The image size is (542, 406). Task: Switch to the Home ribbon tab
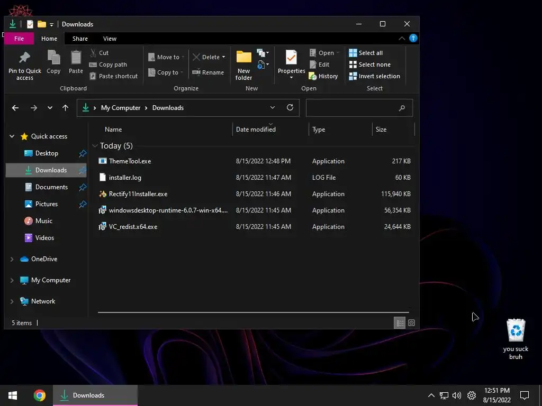(x=49, y=39)
